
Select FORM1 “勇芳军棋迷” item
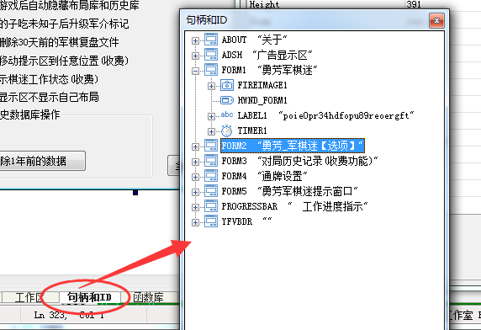(x=269, y=70)
